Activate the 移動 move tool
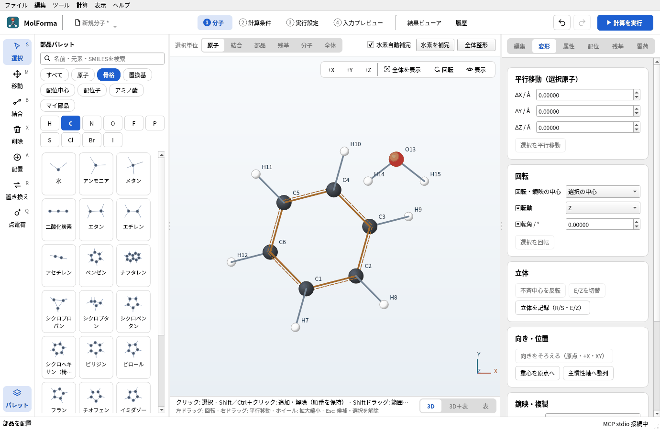 (x=17, y=79)
